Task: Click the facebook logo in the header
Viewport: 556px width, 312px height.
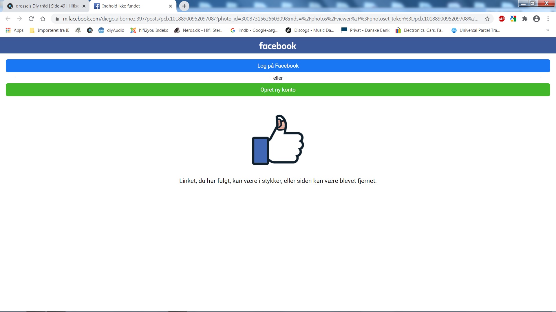Action: (x=277, y=46)
